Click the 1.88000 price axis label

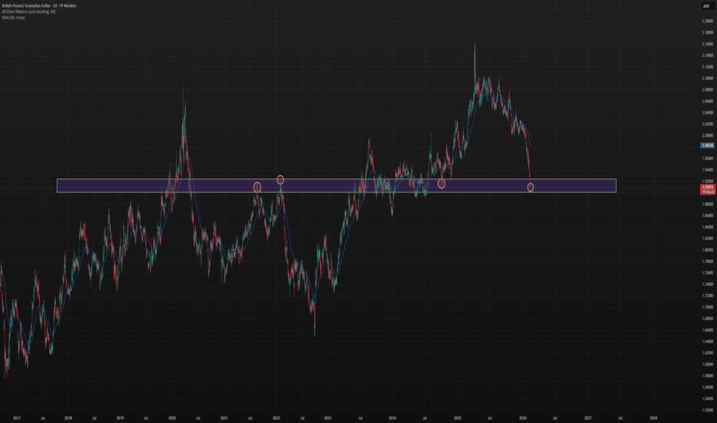tap(708, 204)
